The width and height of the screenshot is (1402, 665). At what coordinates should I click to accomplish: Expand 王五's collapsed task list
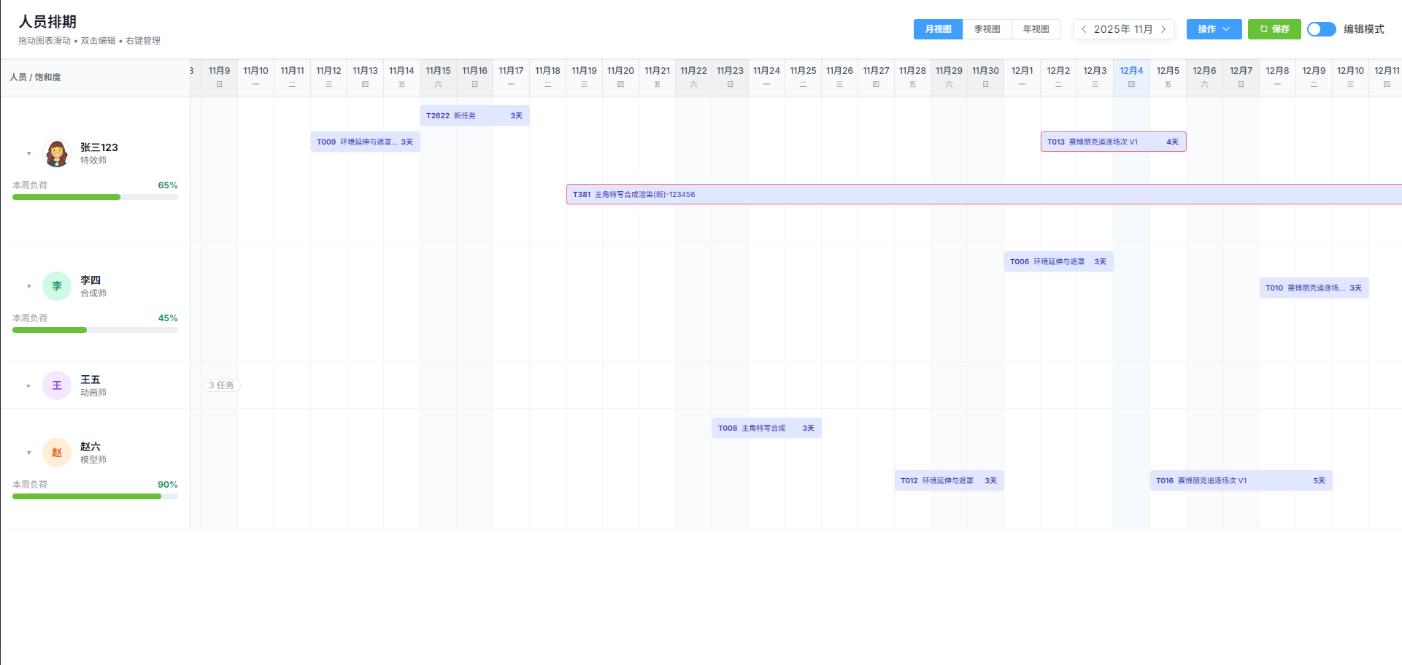(28, 385)
